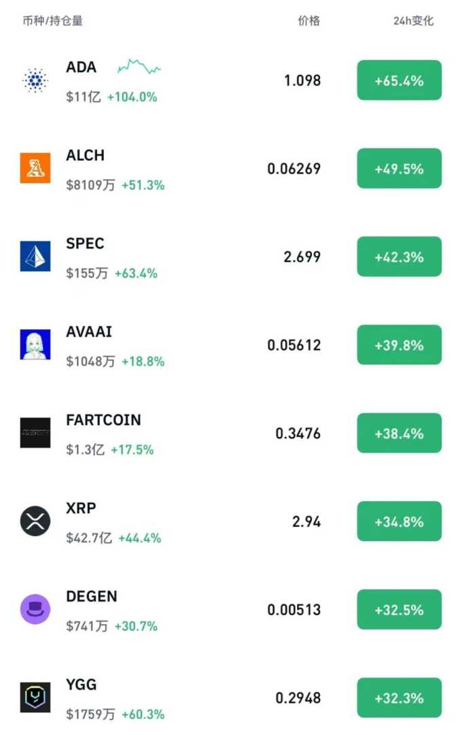Tap the purple DEGEN hat icon
Viewport: 462px width, 735px height.
point(35,609)
